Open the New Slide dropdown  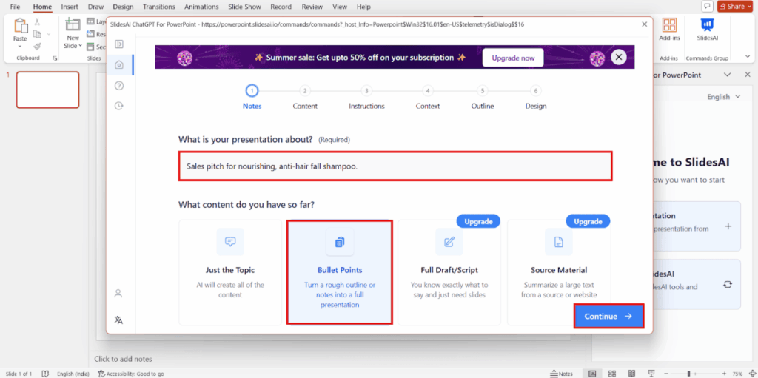click(x=73, y=46)
